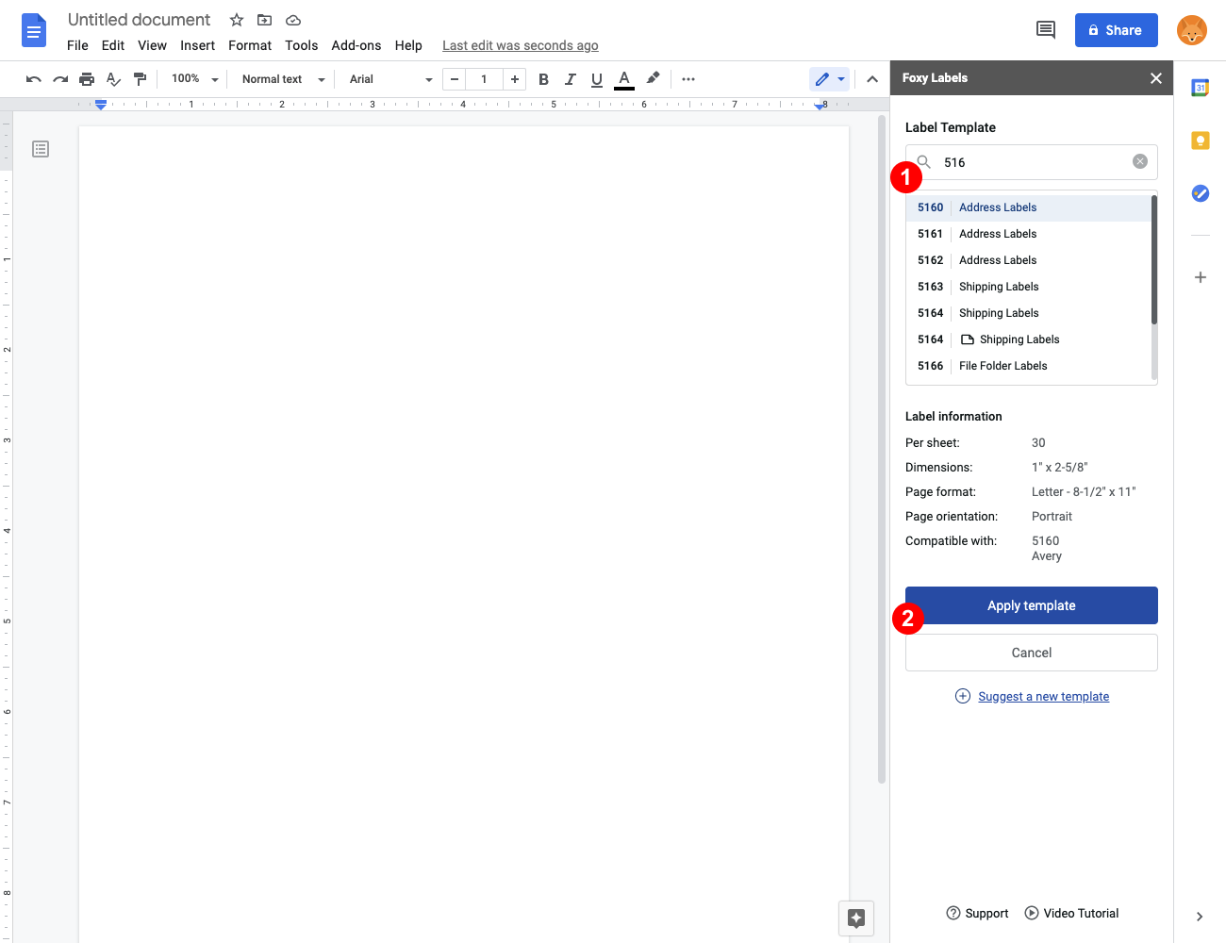Toggle italic formatting
The height and width of the screenshot is (943, 1226).
pyautogui.click(x=570, y=79)
